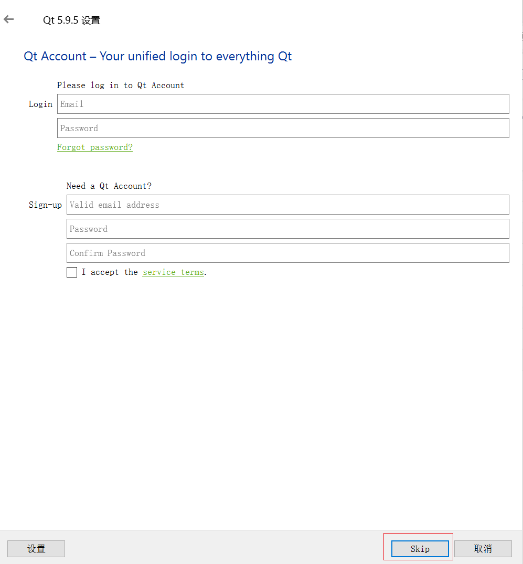Click the Login Email field

(283, 104)
